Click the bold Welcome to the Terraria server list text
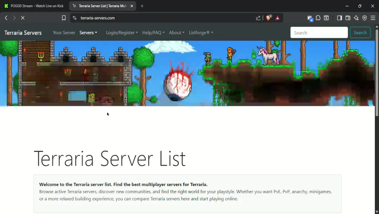Viewport: 379px width, 214px height. point(123,184)
